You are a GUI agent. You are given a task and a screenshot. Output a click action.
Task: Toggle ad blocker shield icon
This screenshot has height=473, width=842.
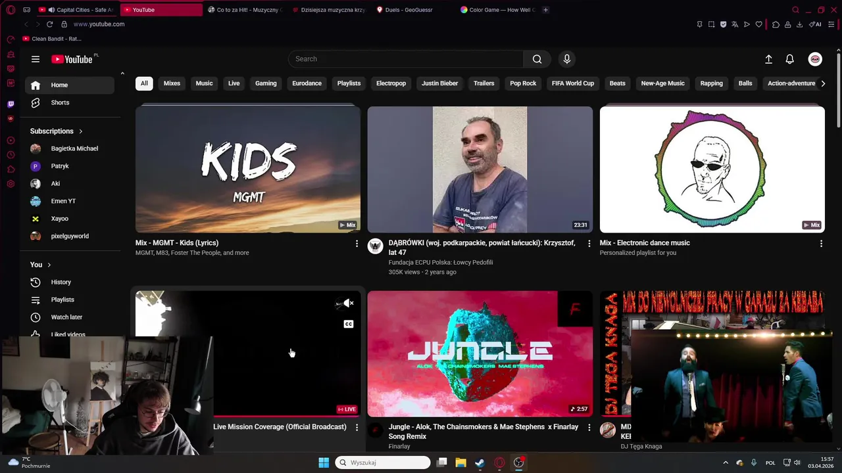(x=723, y=24)
